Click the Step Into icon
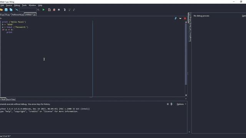246x138 pixels. click(65, 10)
